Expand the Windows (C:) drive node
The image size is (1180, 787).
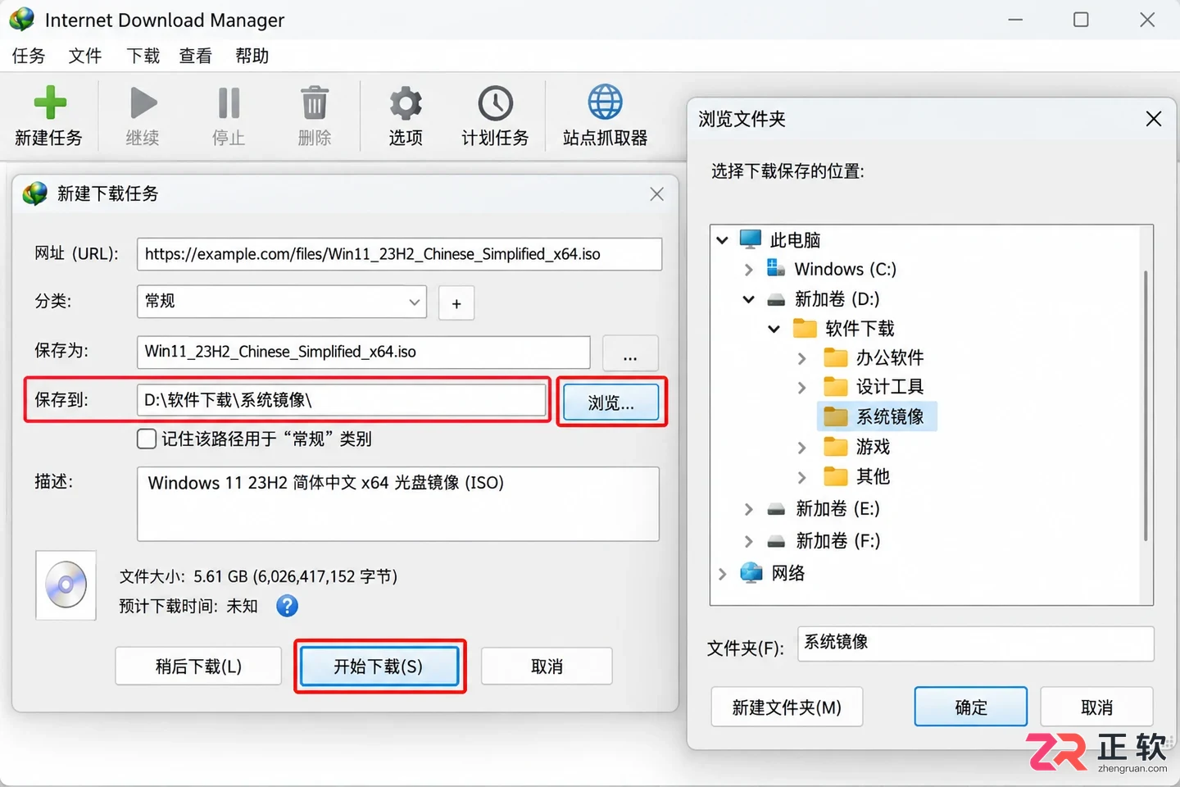click(748, 269)
